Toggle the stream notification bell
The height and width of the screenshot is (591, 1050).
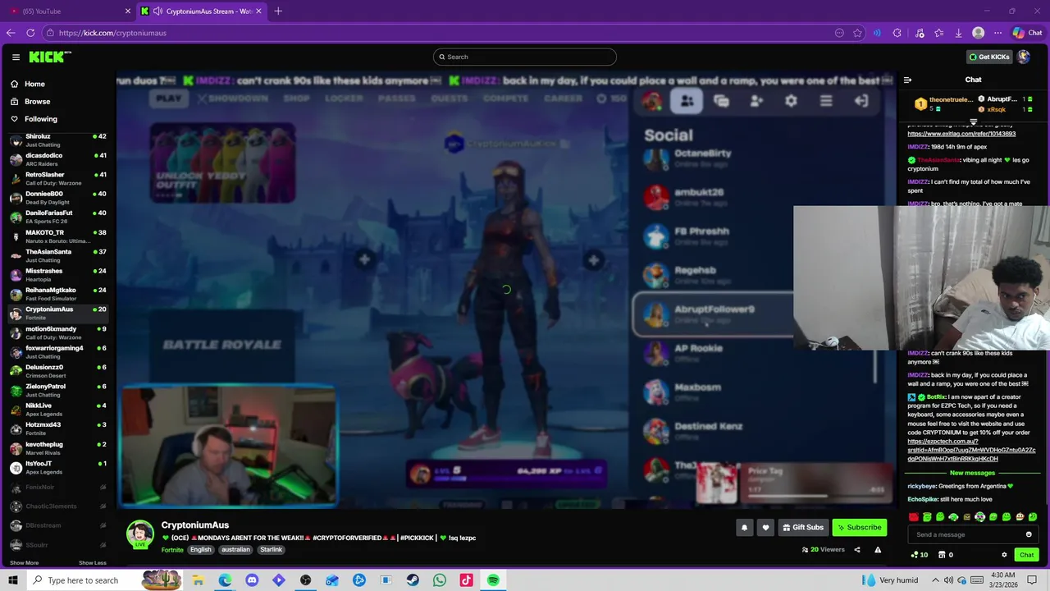click(x=744, y=528)
